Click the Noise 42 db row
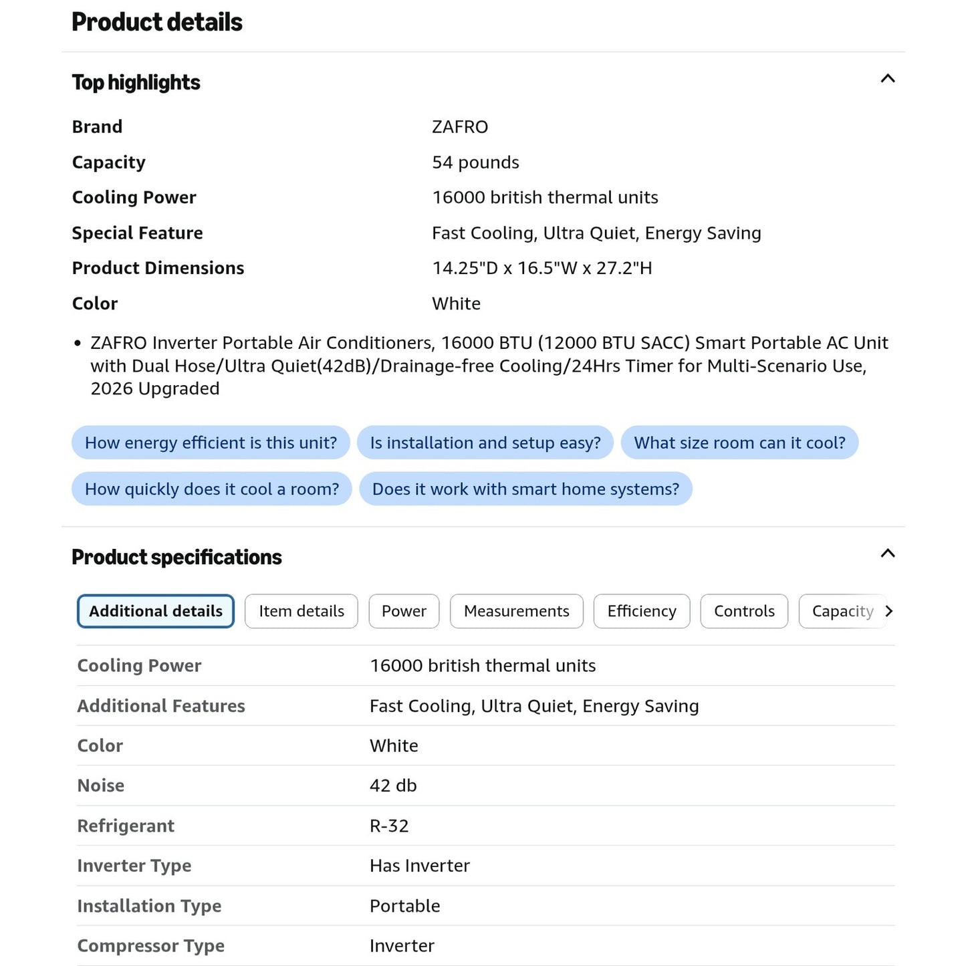Viewport: 966px width, 966px height. 485,786
